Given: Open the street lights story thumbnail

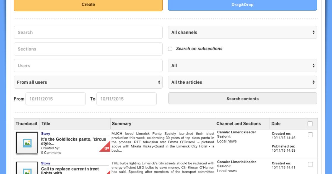Looking at the screenshot, I should point(27,168).
